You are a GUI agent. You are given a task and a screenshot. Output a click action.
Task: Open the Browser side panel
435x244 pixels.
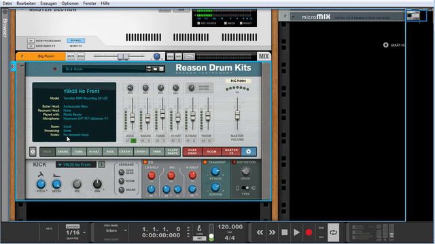pos(5,28)
